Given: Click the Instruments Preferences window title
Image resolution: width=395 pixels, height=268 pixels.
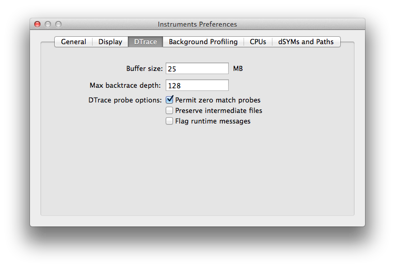Looking at the screenshot, I should tap(197, 24).
